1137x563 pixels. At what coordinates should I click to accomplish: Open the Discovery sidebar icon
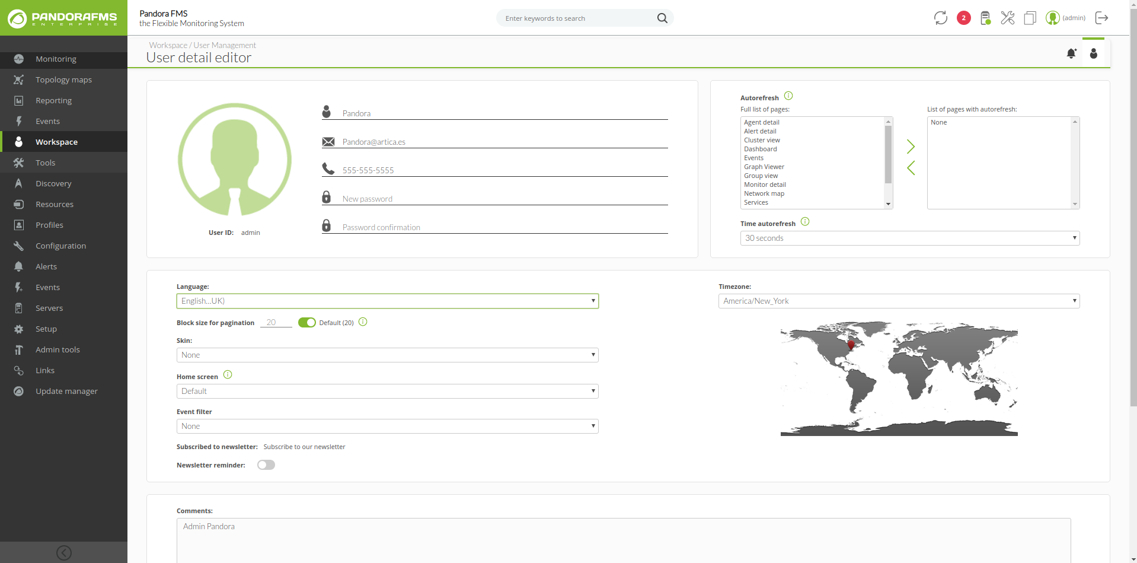click(19, 183)
